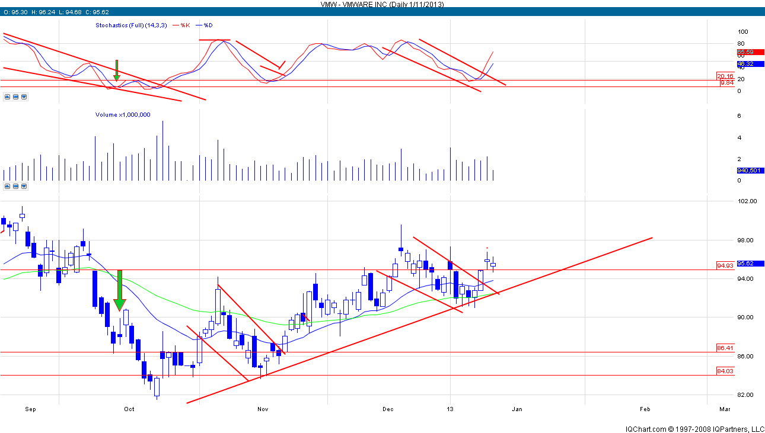The height and width of the screenshot is (433, 765).
Task: Click the up-arrow icon in Volume panel
Action: pyautogui.click(x=7, y=186)
